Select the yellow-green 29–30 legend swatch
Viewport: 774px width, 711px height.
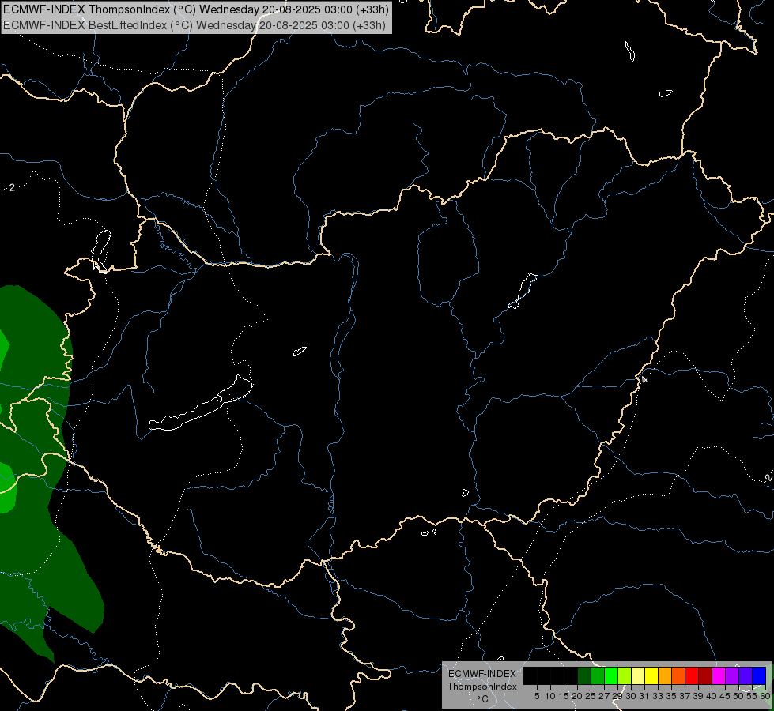coord(625,675)
